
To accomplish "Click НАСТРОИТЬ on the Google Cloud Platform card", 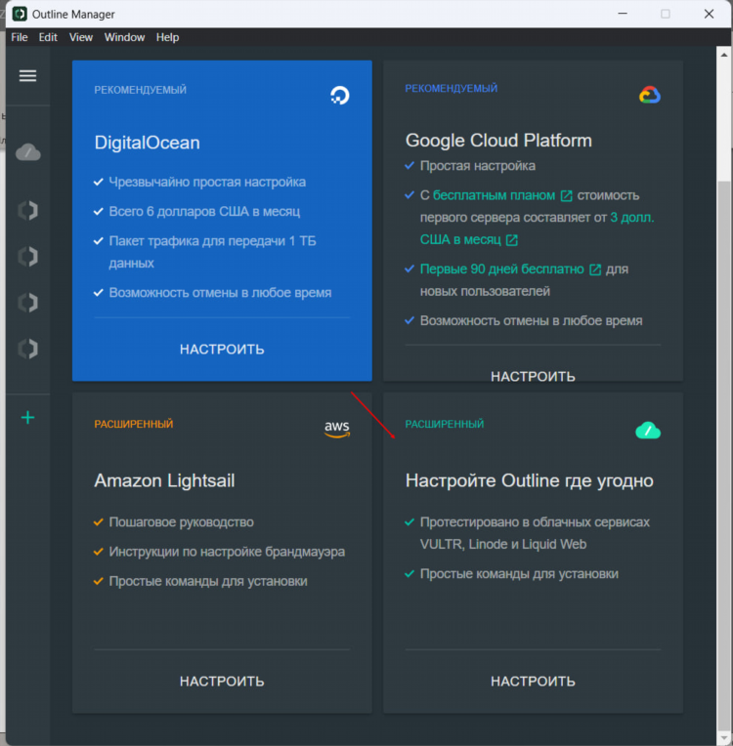I will point(533,376).
